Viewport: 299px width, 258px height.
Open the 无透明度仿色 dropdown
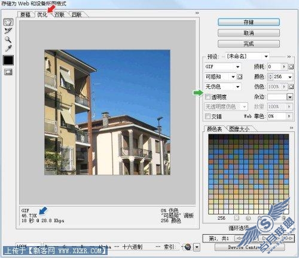(226, 107)
